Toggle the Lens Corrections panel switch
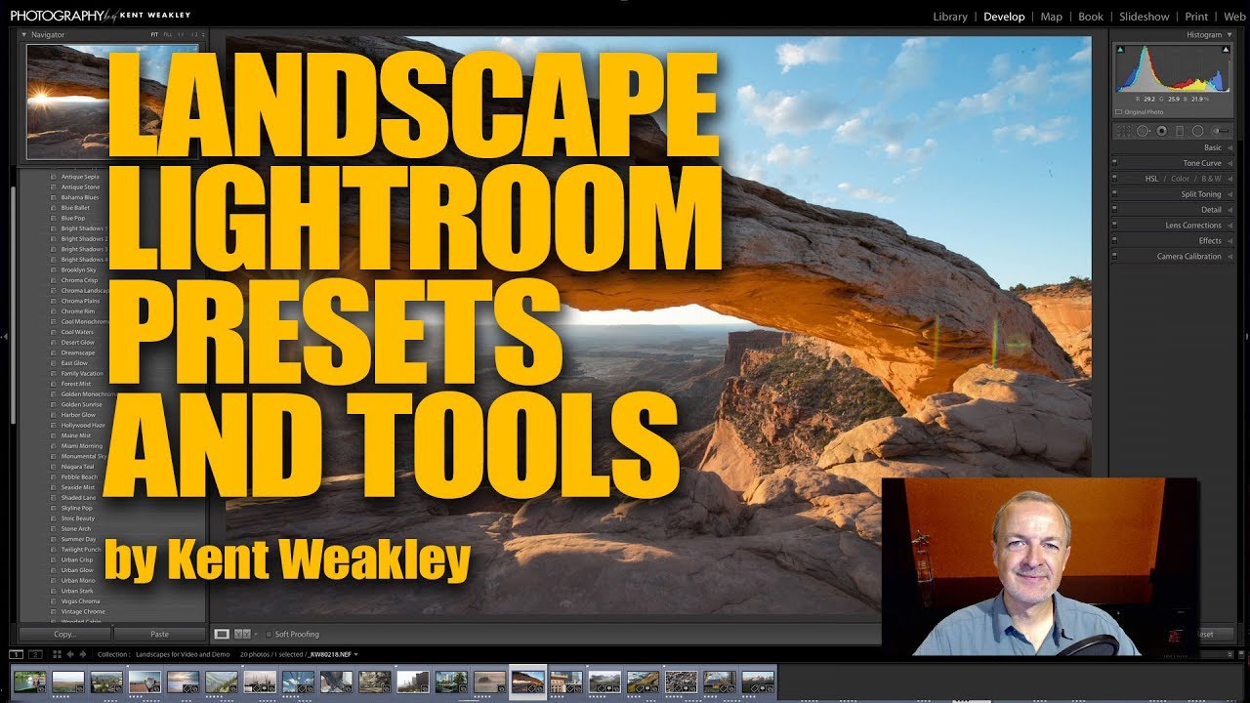The width and height of the screenshot is (1250, 703). (1115, 226)
